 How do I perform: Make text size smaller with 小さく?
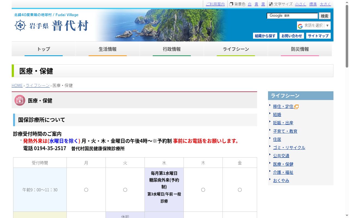[x=300, y=4]
